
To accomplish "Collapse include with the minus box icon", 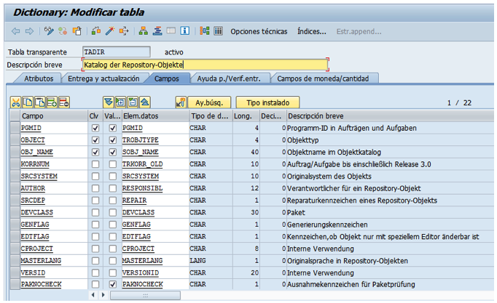I will coord(133,102).
